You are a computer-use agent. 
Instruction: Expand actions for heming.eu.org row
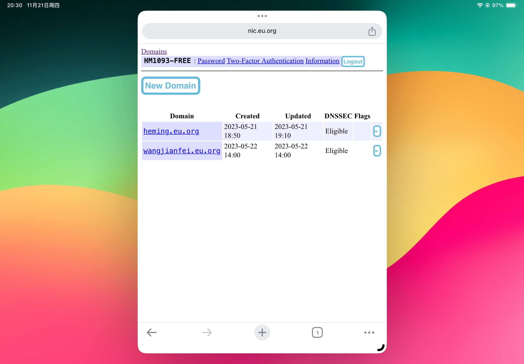pos(377,131)
